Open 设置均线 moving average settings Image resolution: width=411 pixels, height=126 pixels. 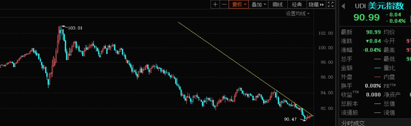point(297,14)
